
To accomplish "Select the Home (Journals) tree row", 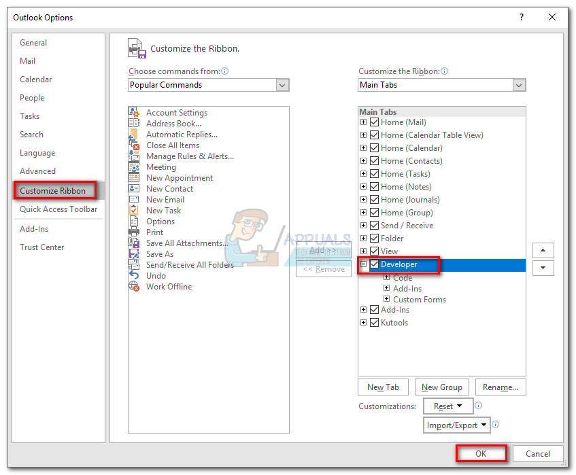I will pos(410,200).
